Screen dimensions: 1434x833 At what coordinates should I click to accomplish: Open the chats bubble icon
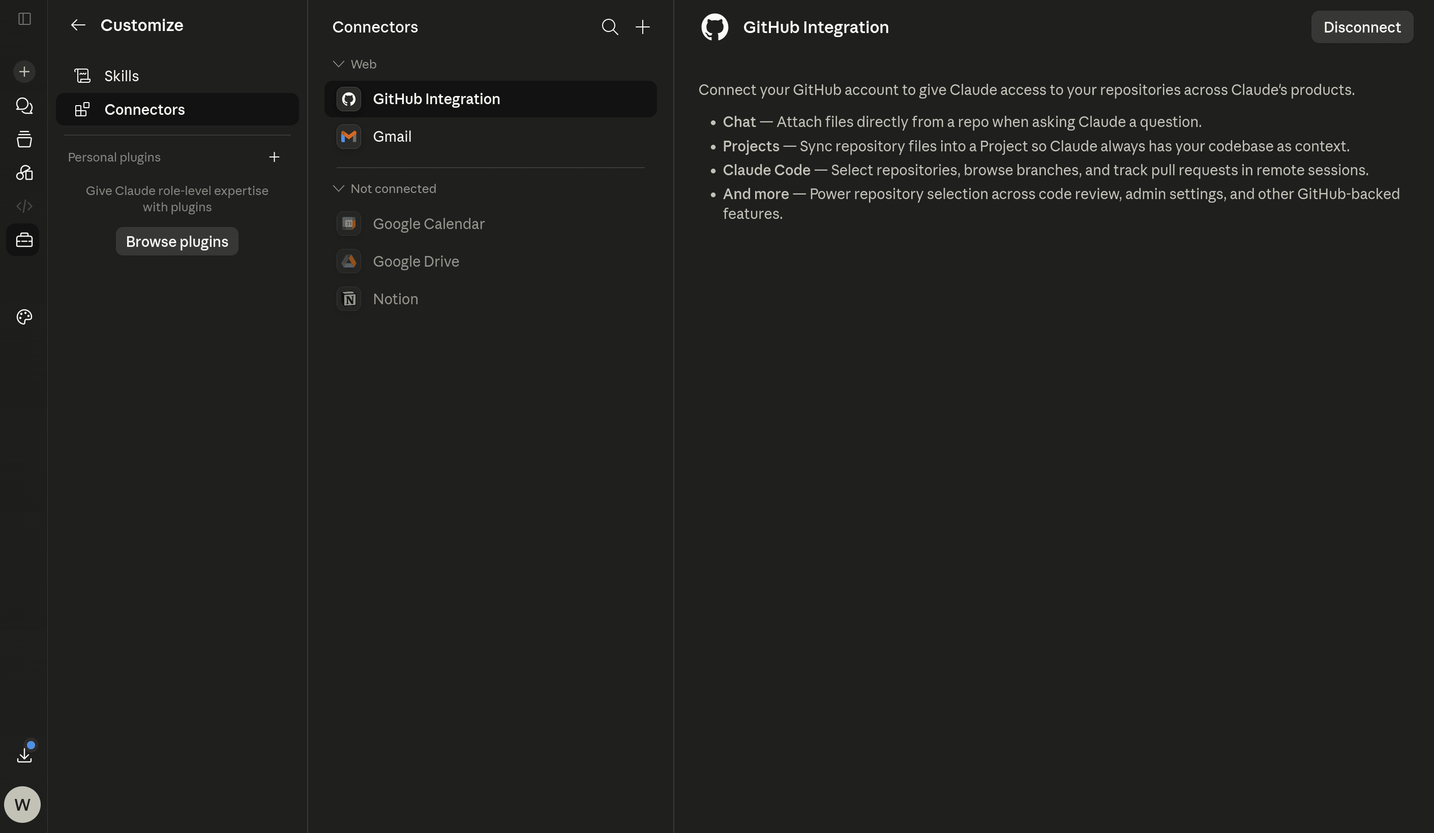pyautogui.click(x=24, y=106)
